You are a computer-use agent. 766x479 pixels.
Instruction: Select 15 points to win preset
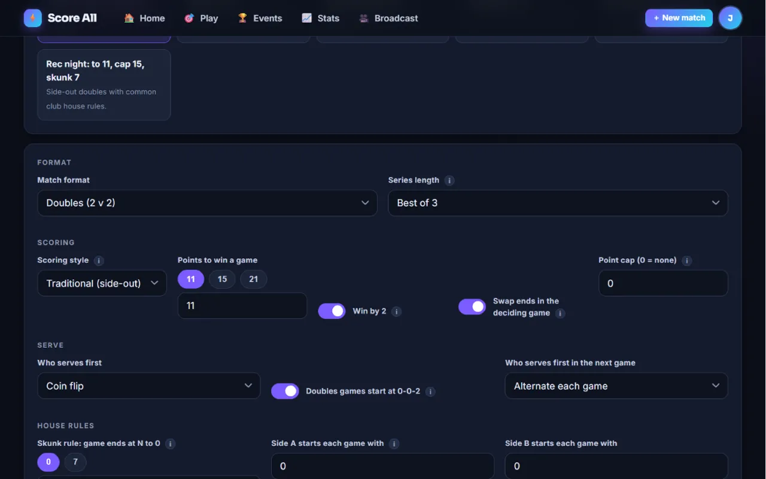tap(222, 279)
